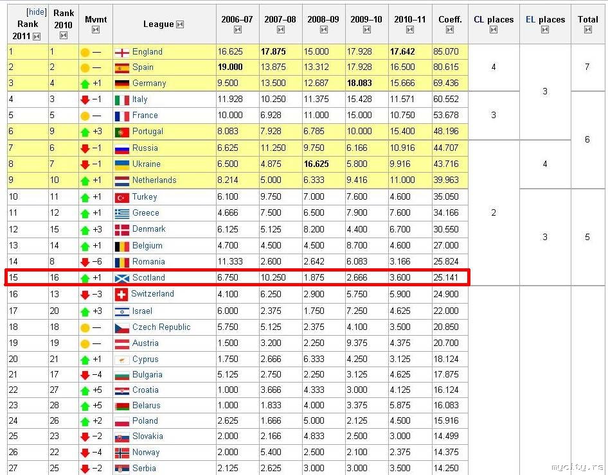
Task: Select Spain's 2006–07 value 19.000
Action: click(230, 67)
